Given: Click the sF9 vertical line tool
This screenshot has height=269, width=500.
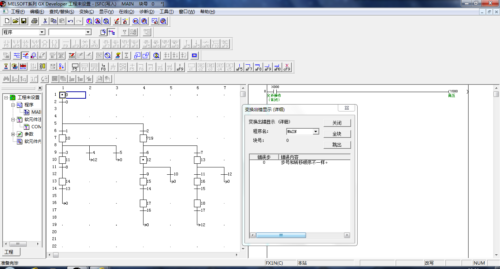Looking at the screenshot, I should pyautogui.click(x=180, y=67).
